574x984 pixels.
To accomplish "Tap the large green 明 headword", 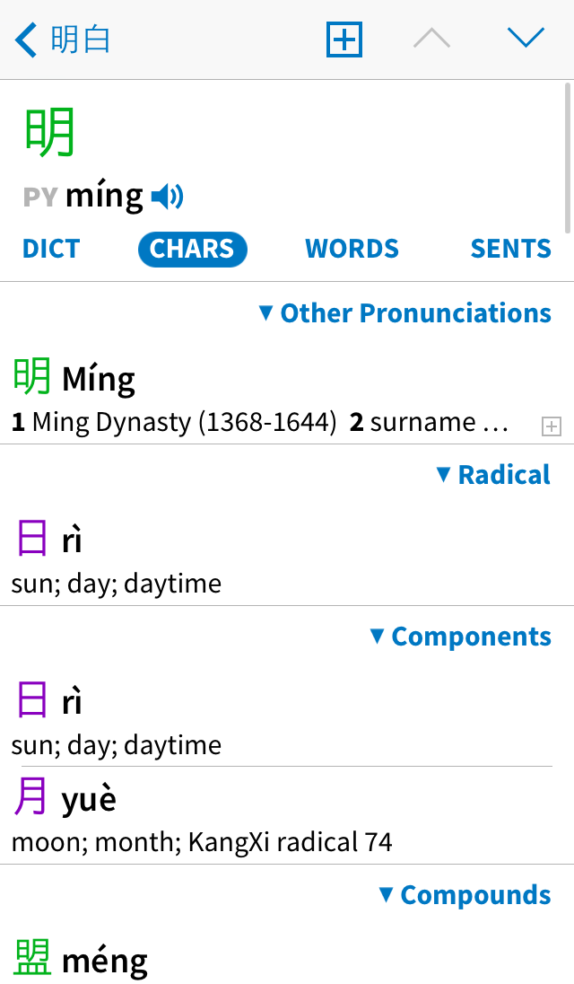I will coord(50,133).
